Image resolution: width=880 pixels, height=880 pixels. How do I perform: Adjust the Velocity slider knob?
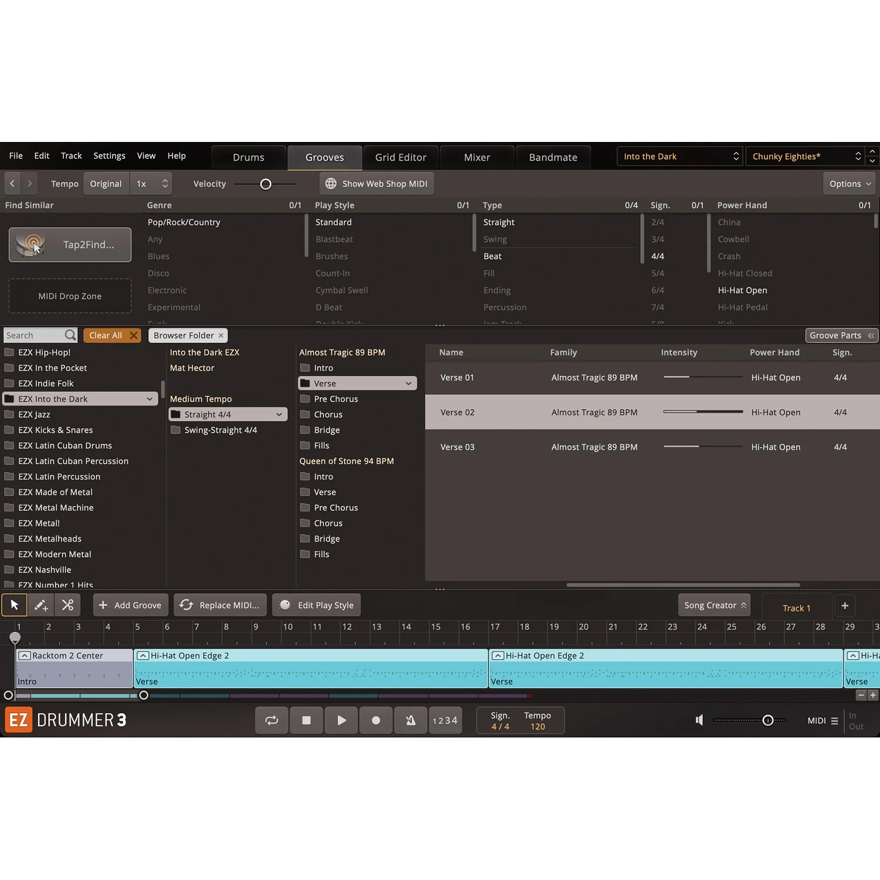click(x=266, y=184)
